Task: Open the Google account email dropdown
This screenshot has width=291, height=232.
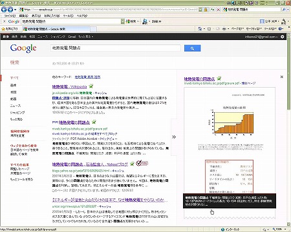Action: pos(261,37)
